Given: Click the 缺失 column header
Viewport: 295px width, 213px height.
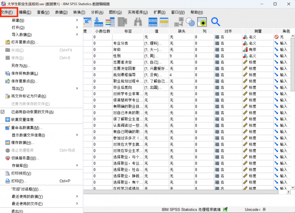Looking at the screenshot, I should pos(182,31).
